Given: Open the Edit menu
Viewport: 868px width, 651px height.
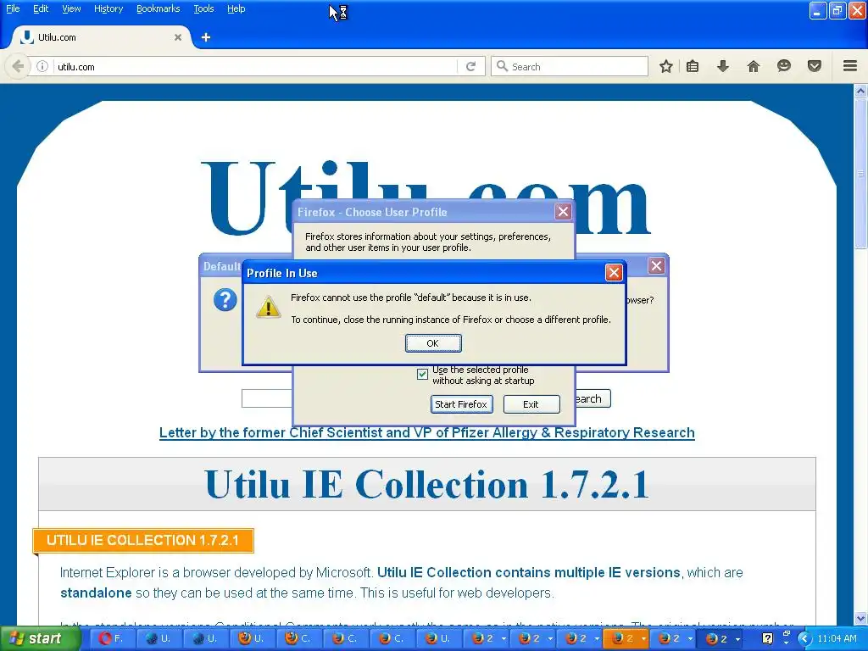Looking at the screenshot, I should 41,8.
